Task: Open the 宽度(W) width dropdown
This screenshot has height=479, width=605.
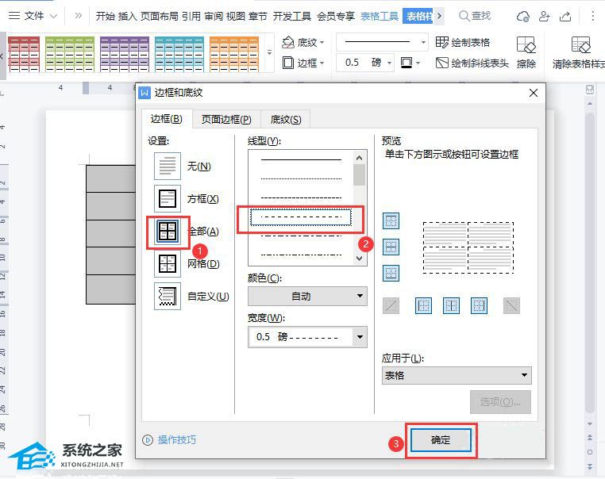Action: coord(307,337)
